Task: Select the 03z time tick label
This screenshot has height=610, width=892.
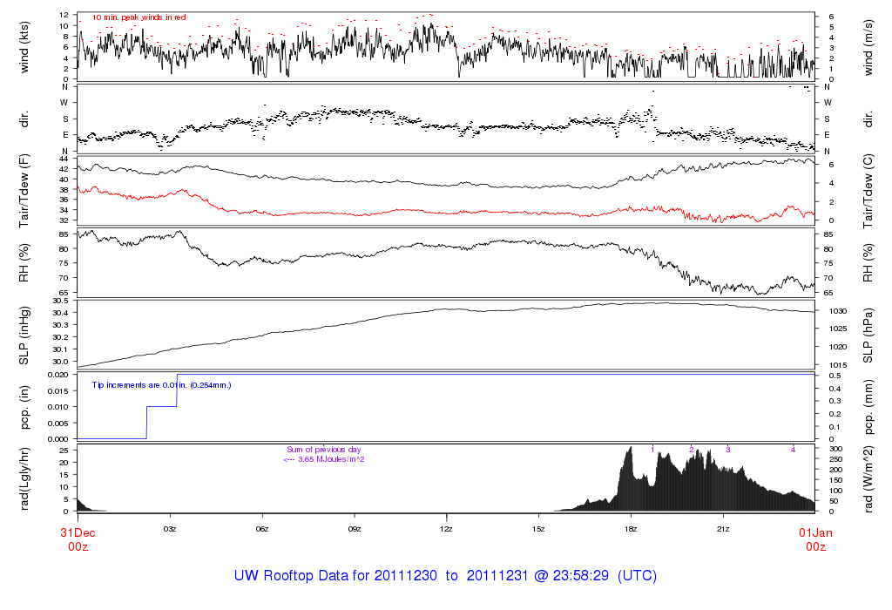Action: point(170,529)
